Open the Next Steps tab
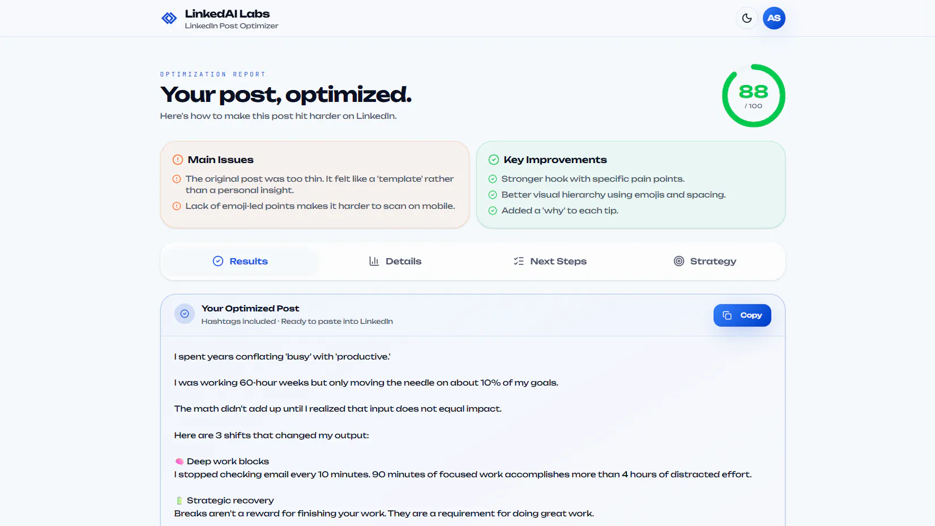 coord(550,261)
